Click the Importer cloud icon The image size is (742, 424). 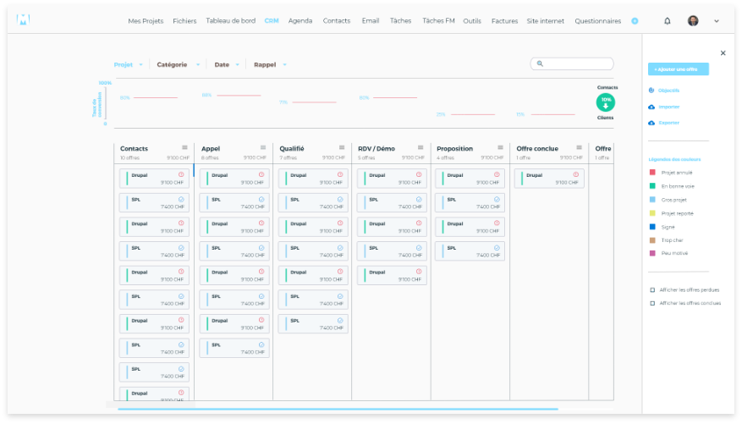point(651,107)
